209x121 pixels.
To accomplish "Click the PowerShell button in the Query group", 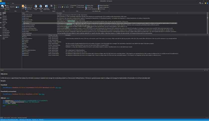I will click(28, 9).
